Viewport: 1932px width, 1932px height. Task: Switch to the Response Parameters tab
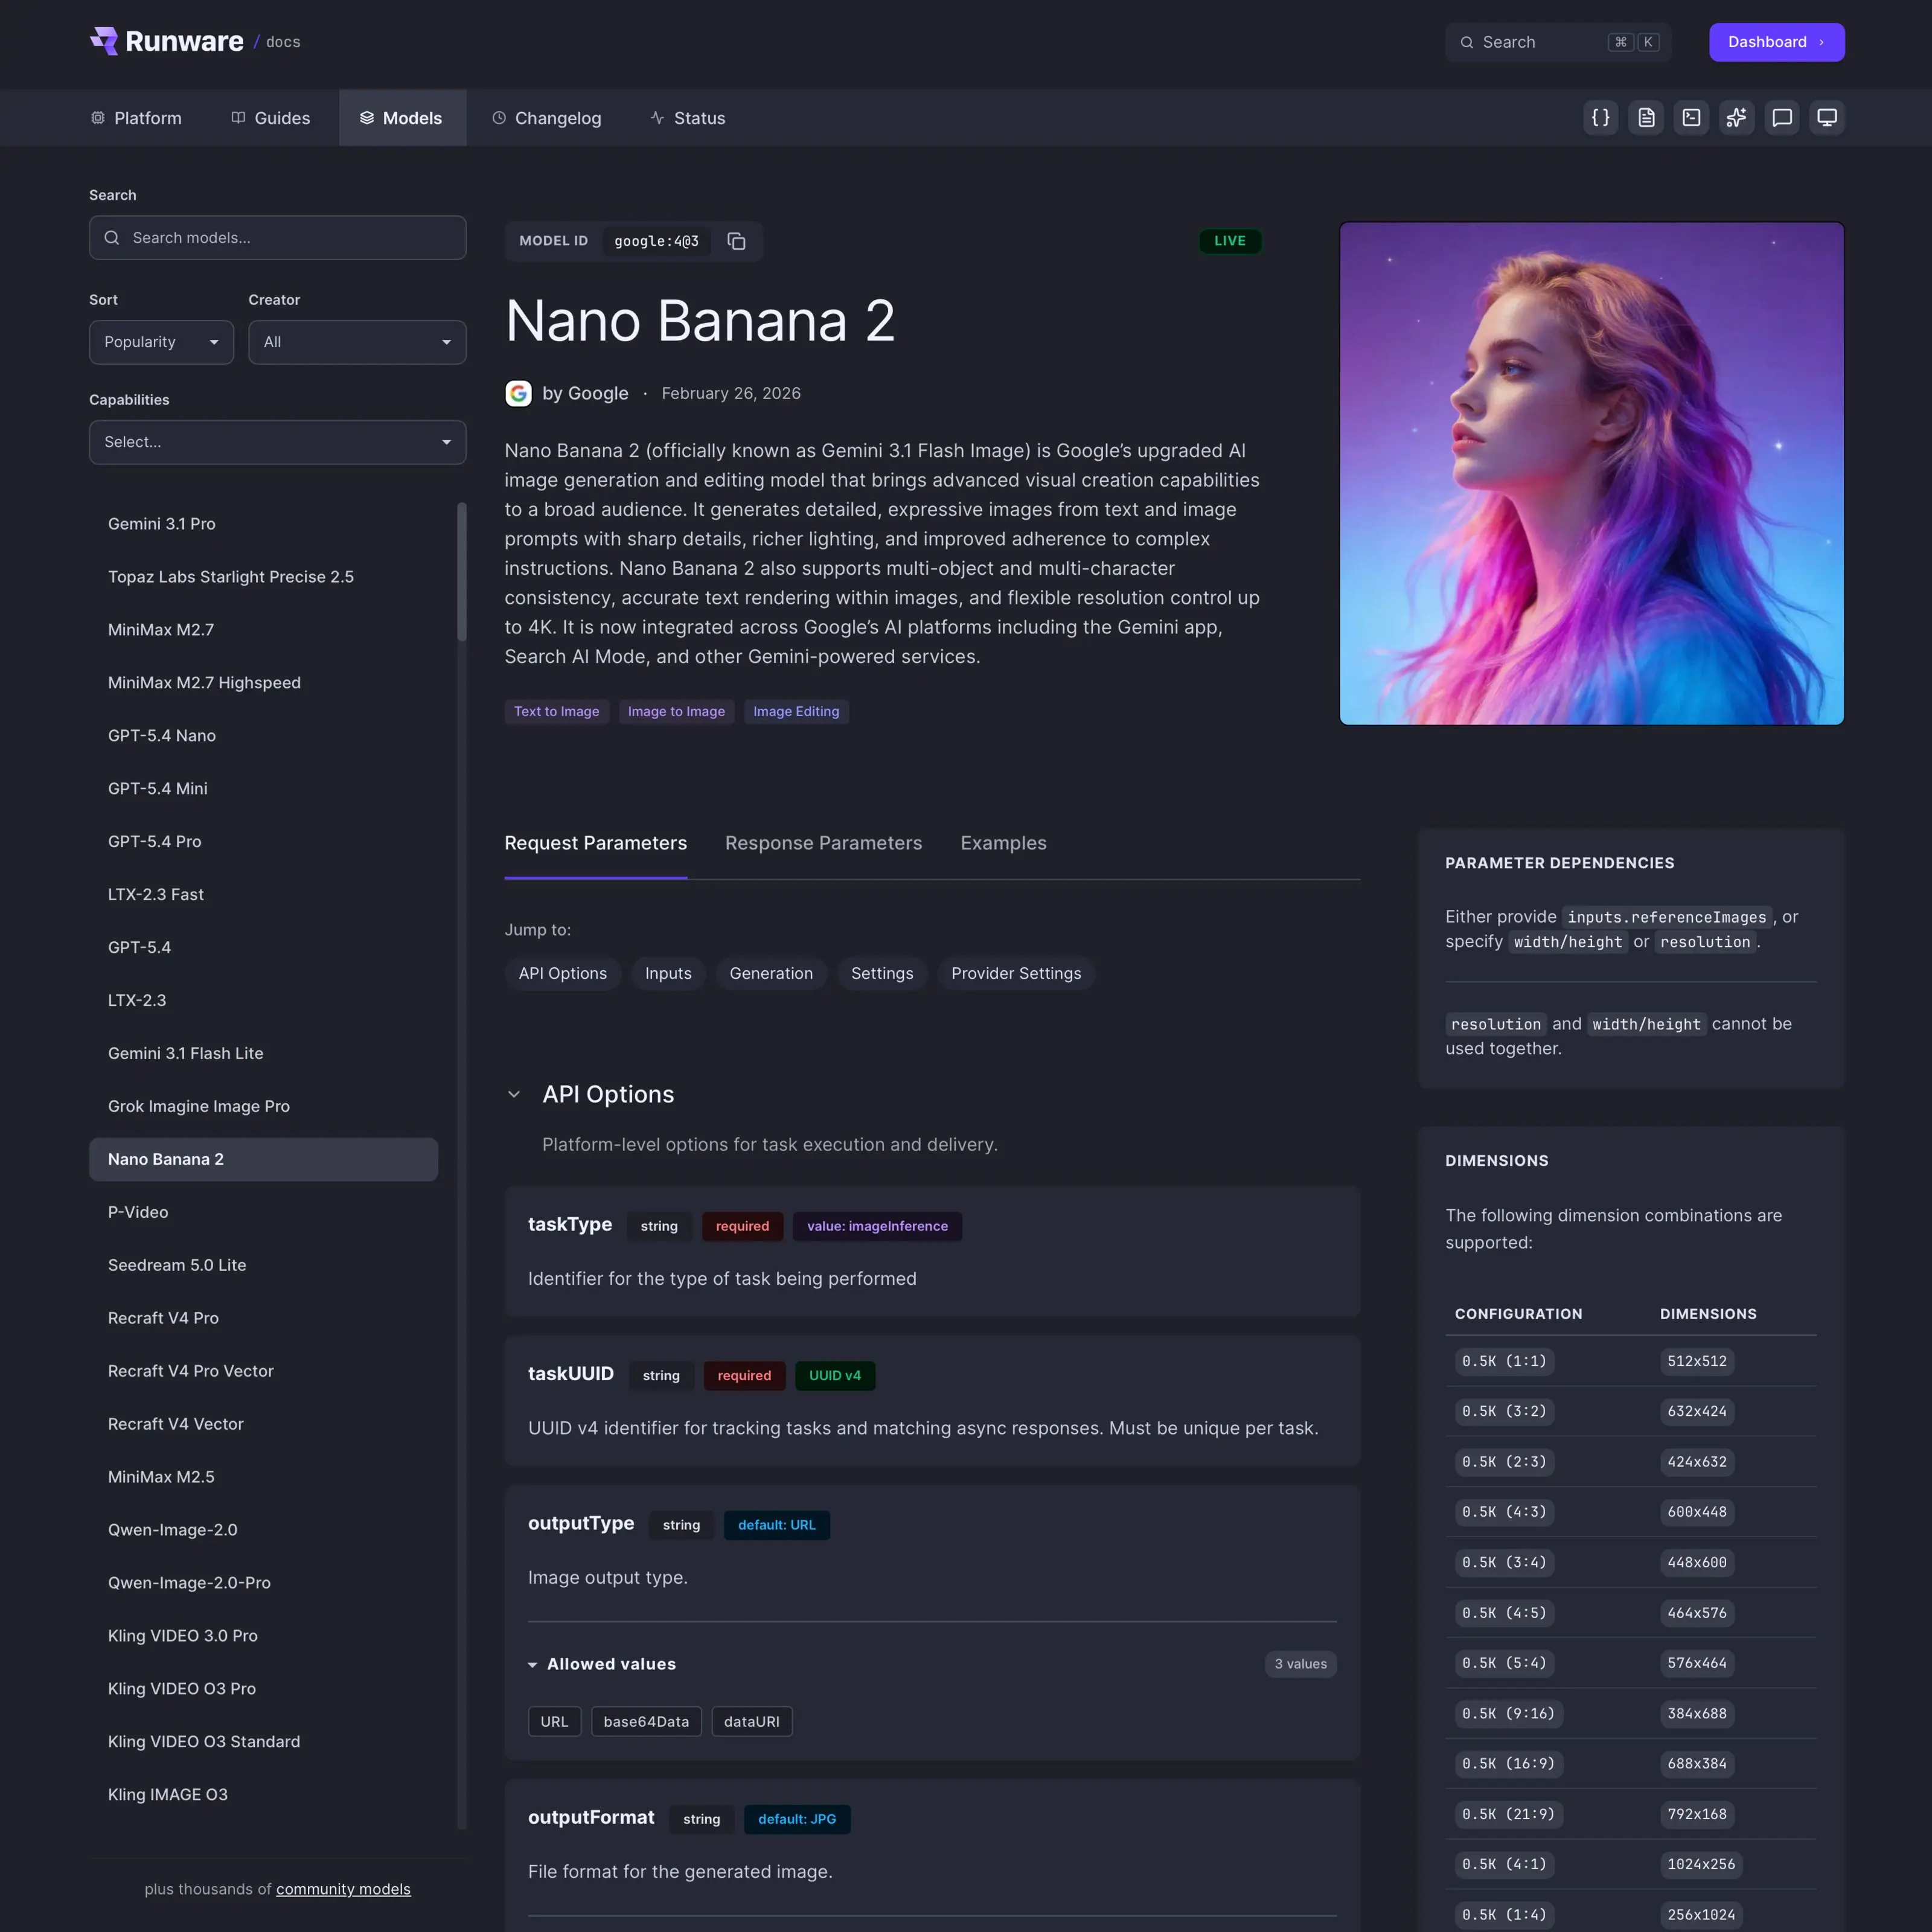point(823,843)
